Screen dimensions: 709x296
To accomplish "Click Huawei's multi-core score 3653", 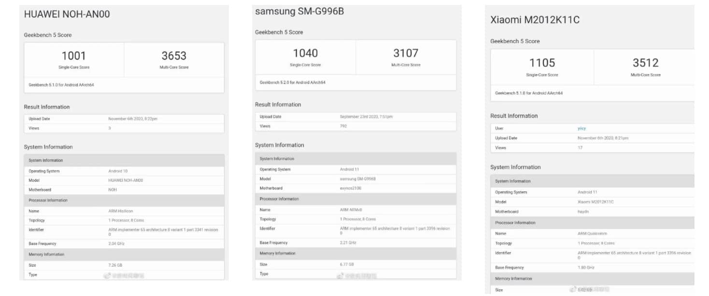I will (x=174, y=55).
